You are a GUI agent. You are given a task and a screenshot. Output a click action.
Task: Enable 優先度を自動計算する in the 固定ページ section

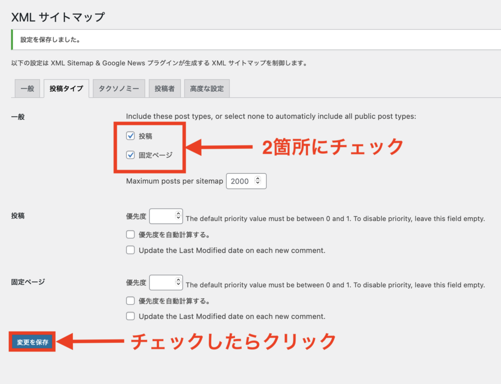131,300
